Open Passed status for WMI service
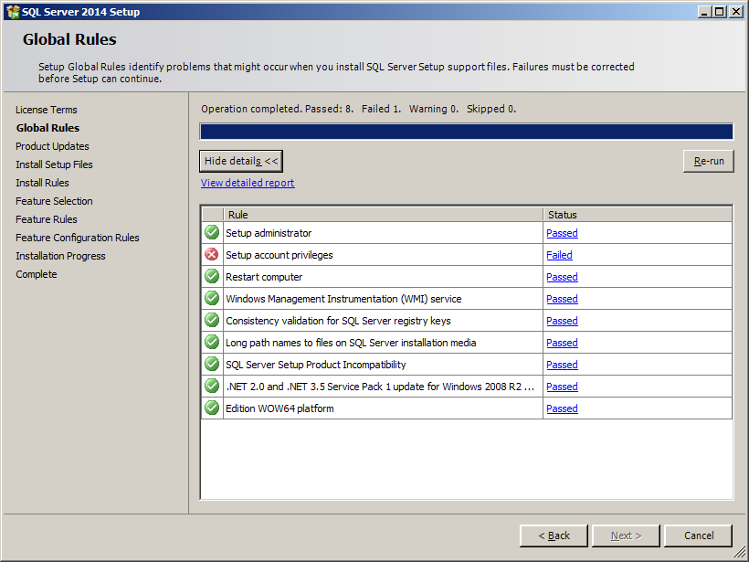Image resolution: width=749 pixels, height=562 pixels. point(562,299)
